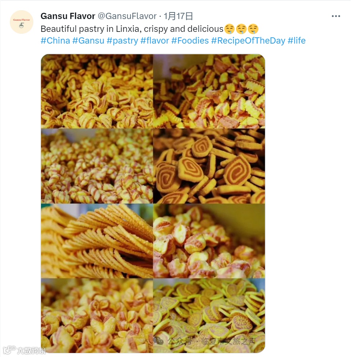
Task: View the knotted pastry photo at top-left
Action: point(97,91)
